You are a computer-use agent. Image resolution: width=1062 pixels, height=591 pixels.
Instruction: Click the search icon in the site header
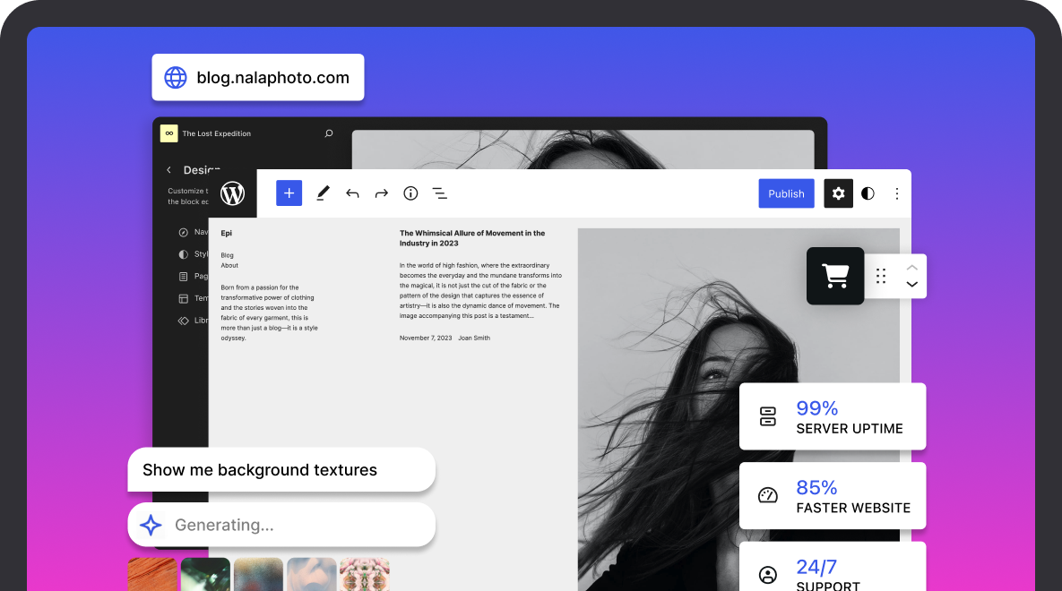[x=329, y=133]
